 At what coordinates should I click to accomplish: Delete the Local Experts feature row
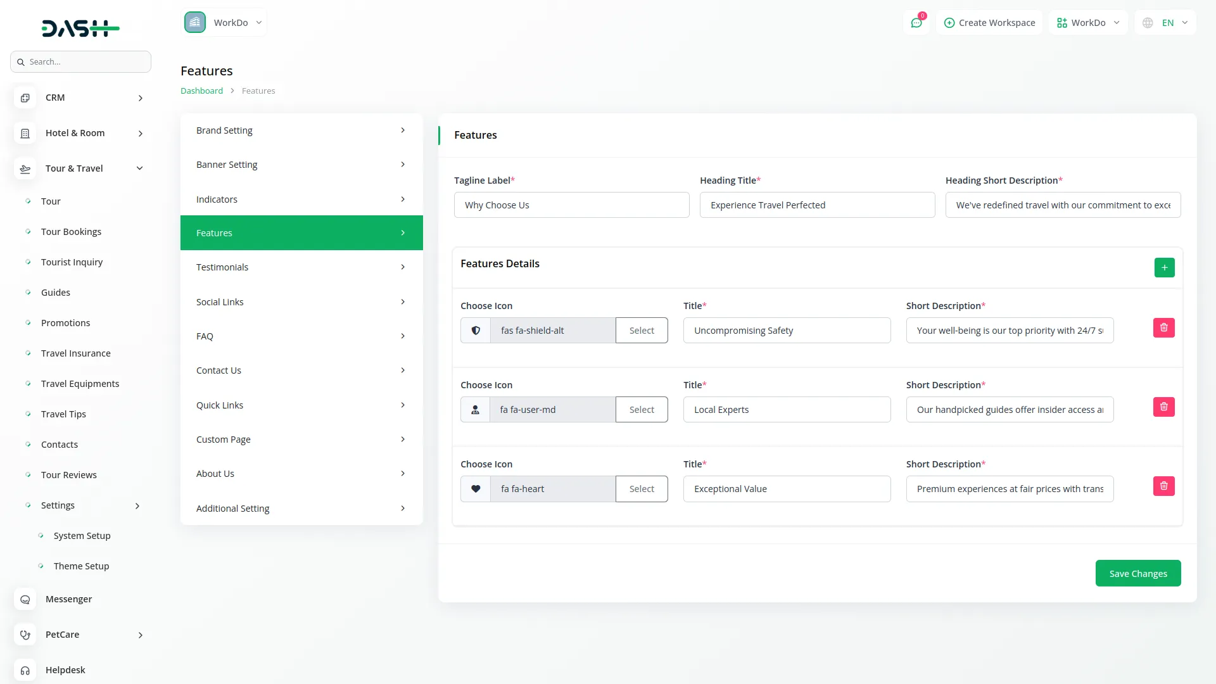[x=1163, y=407]
